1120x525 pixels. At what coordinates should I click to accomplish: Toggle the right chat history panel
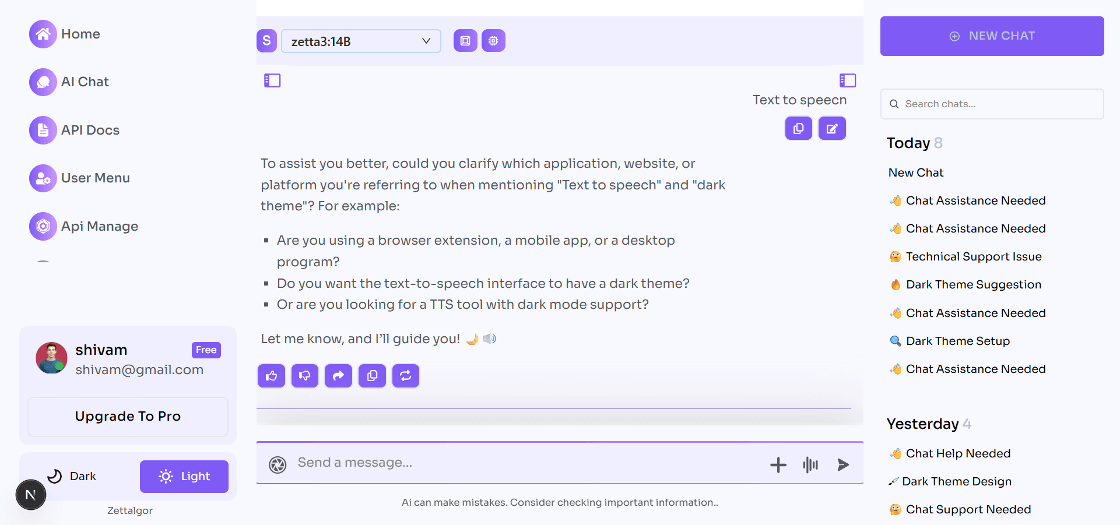click(847, 80)
